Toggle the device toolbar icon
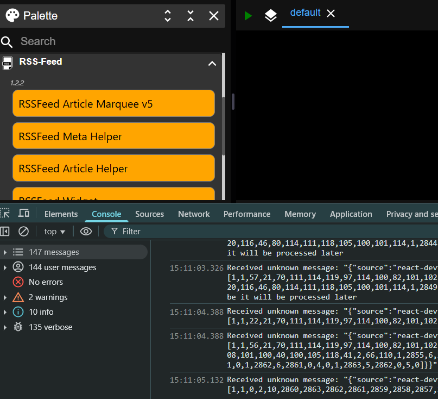This screenshot has width=438, height=399. tap(24, 213)
